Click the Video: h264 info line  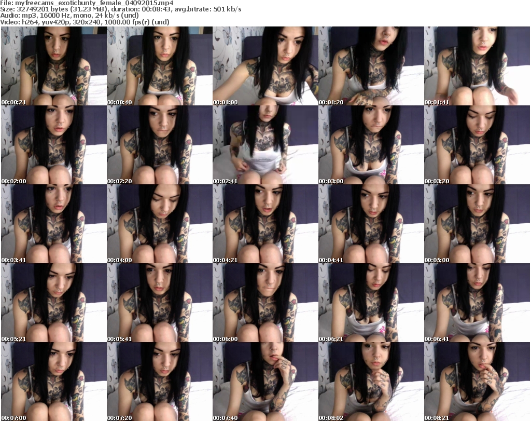(85, 22)
